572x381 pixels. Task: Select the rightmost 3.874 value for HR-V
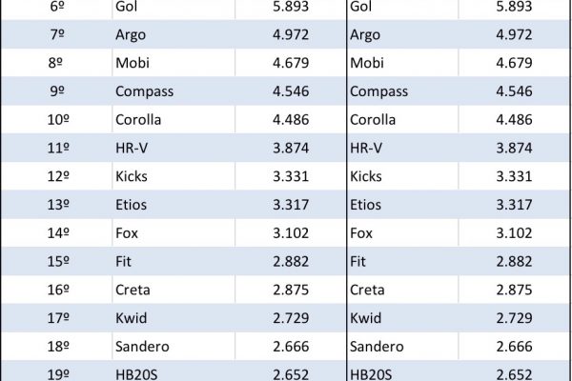click(x=516, y=149)
